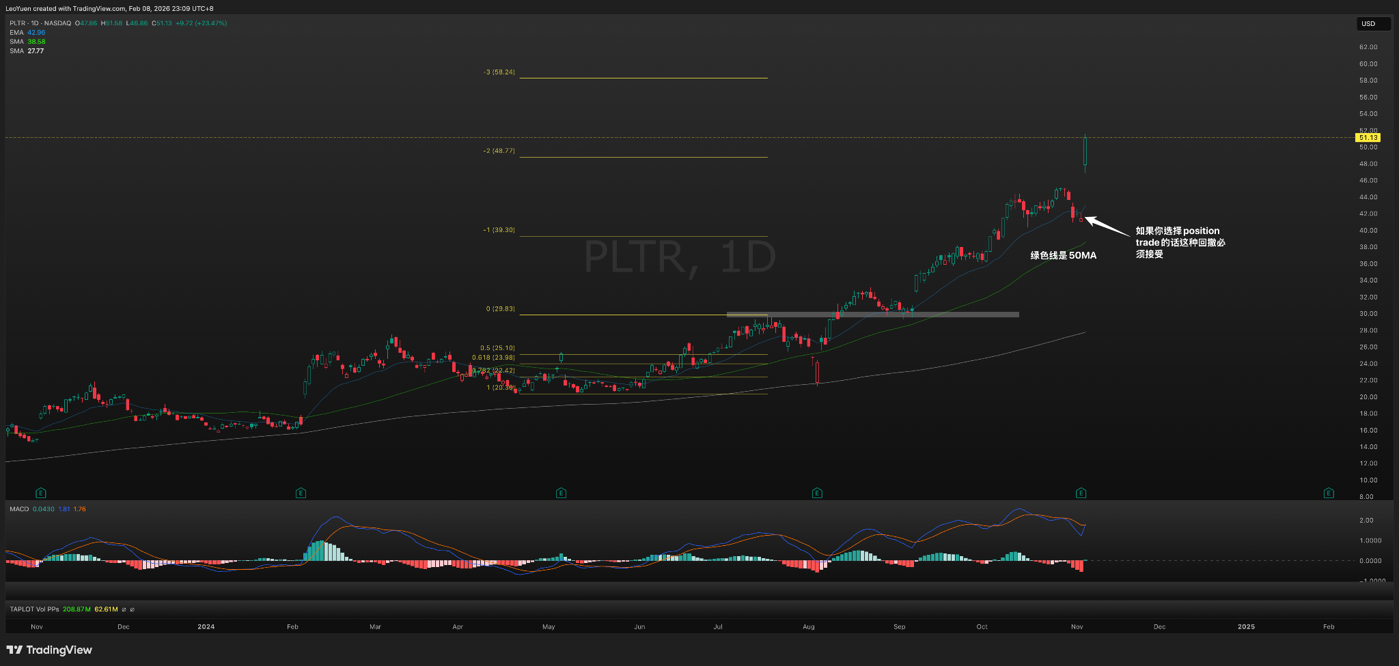This screenshot has width=1399, height=666.
Task: Click the TradingView logo at bottom left
Action: click(49, 650)
